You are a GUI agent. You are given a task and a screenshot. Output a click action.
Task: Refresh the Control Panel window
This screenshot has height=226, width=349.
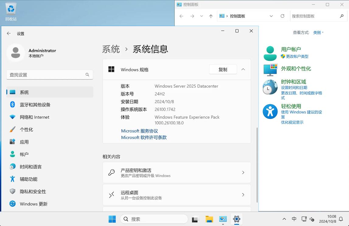click(x=282, y=16)
